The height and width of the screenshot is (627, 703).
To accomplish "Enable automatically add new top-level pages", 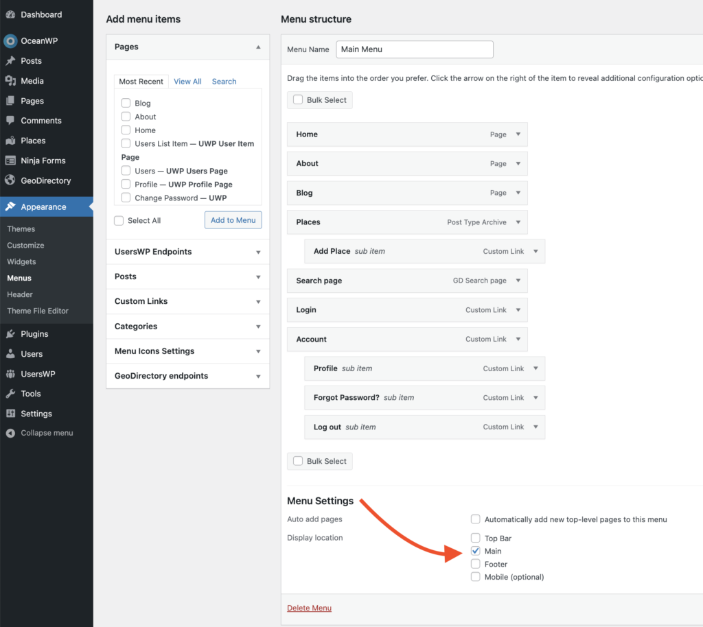I will tap(476, 519).
